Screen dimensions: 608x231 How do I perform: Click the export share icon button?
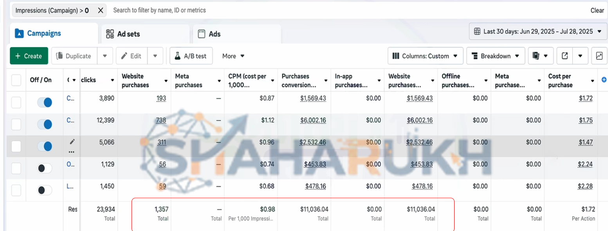[565, 56]
